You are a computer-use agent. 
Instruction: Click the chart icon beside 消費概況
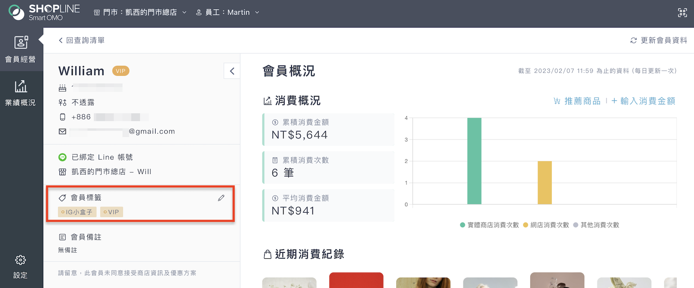point(268,101)
